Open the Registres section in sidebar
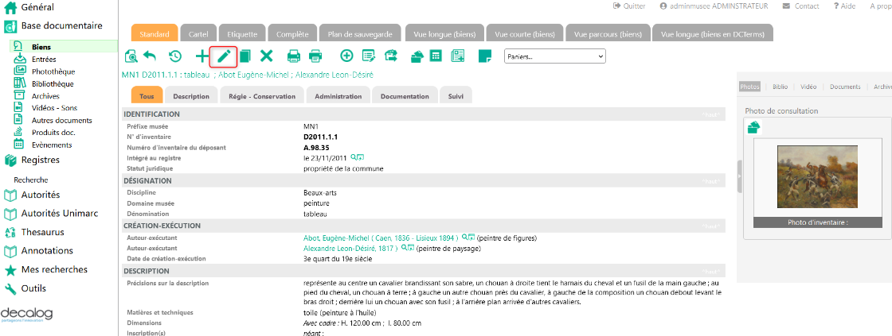The width and height of the screenshot is (892, 336). coord(40,160)
